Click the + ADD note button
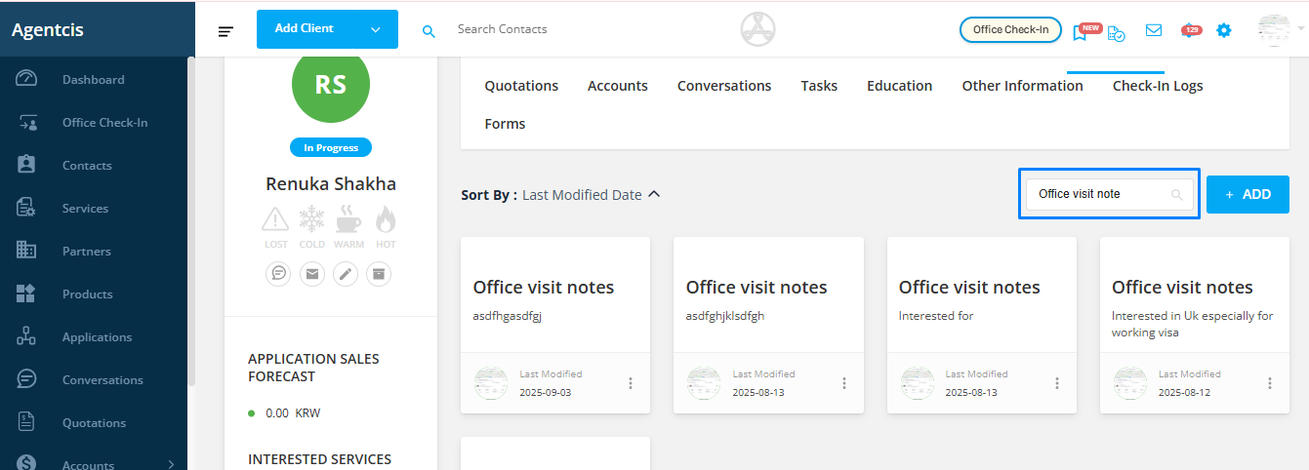Image resolution: width=1309 pixels, height=470 pixels. [1248, 194]
